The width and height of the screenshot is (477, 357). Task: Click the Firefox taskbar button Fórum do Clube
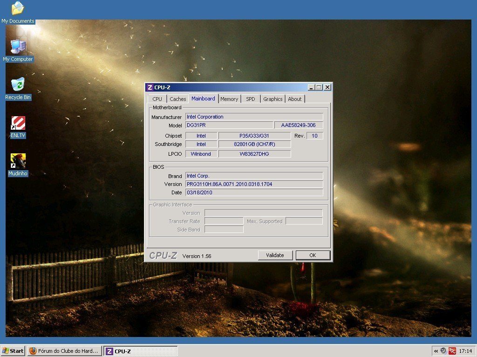click(x=64, y=351)
